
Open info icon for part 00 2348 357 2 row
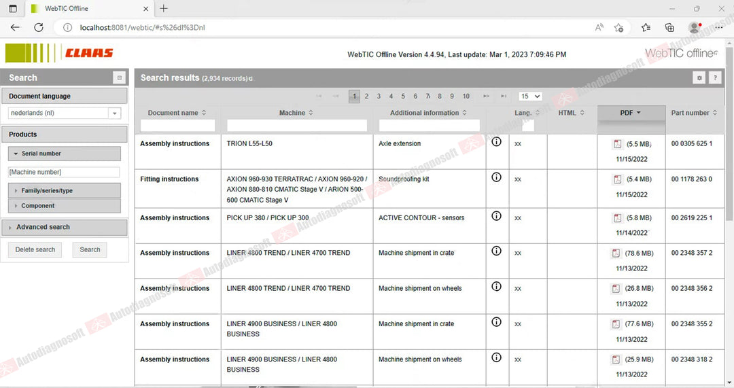tap(496, 251)
